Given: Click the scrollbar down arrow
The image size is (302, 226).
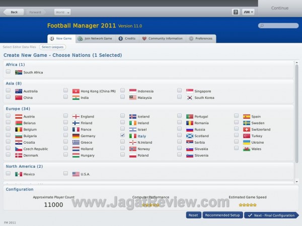Looking at the screenshot, I should click(297, 182).
